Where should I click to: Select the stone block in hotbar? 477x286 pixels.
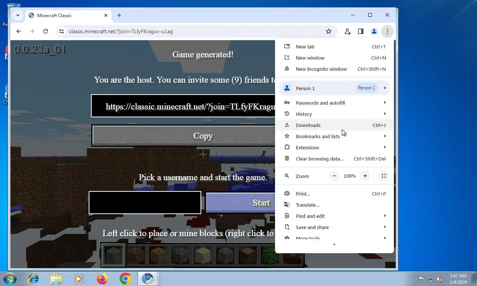pos(113,255)
